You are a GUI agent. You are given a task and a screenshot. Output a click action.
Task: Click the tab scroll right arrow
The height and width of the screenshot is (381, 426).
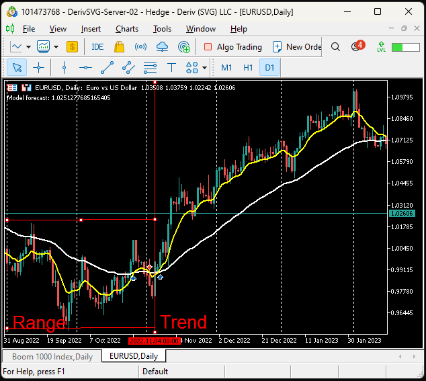[x=414, y=356]
